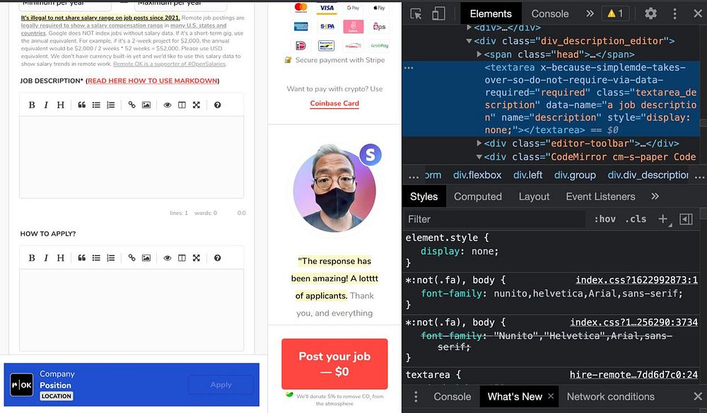This screenshot has width=707, height=413.
Task: Open the Computed styles tab
Action: coord(477,197)
